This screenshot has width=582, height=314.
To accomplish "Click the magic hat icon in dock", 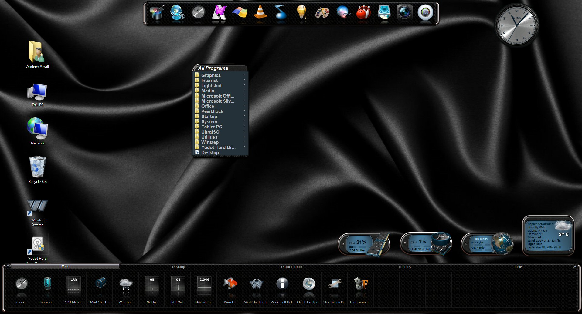I will click(157, 13).
